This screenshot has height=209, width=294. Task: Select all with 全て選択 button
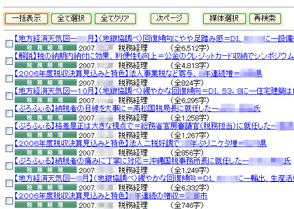pyautogui.click(x=71, y=19)
